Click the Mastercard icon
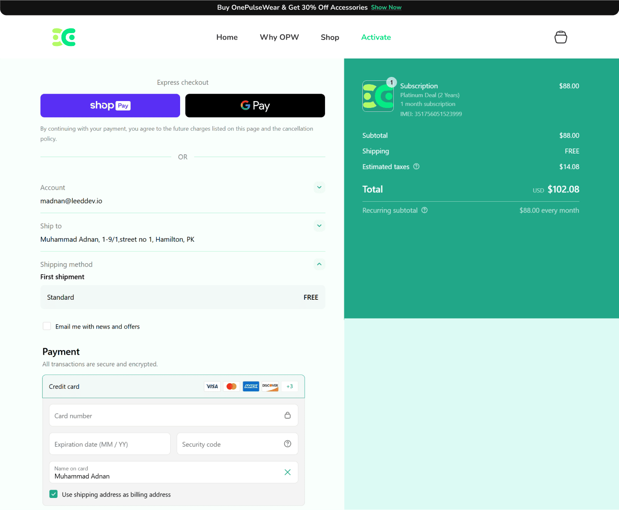Image resolution: width=619 pixels, height=510 pixels. point(232,386)
